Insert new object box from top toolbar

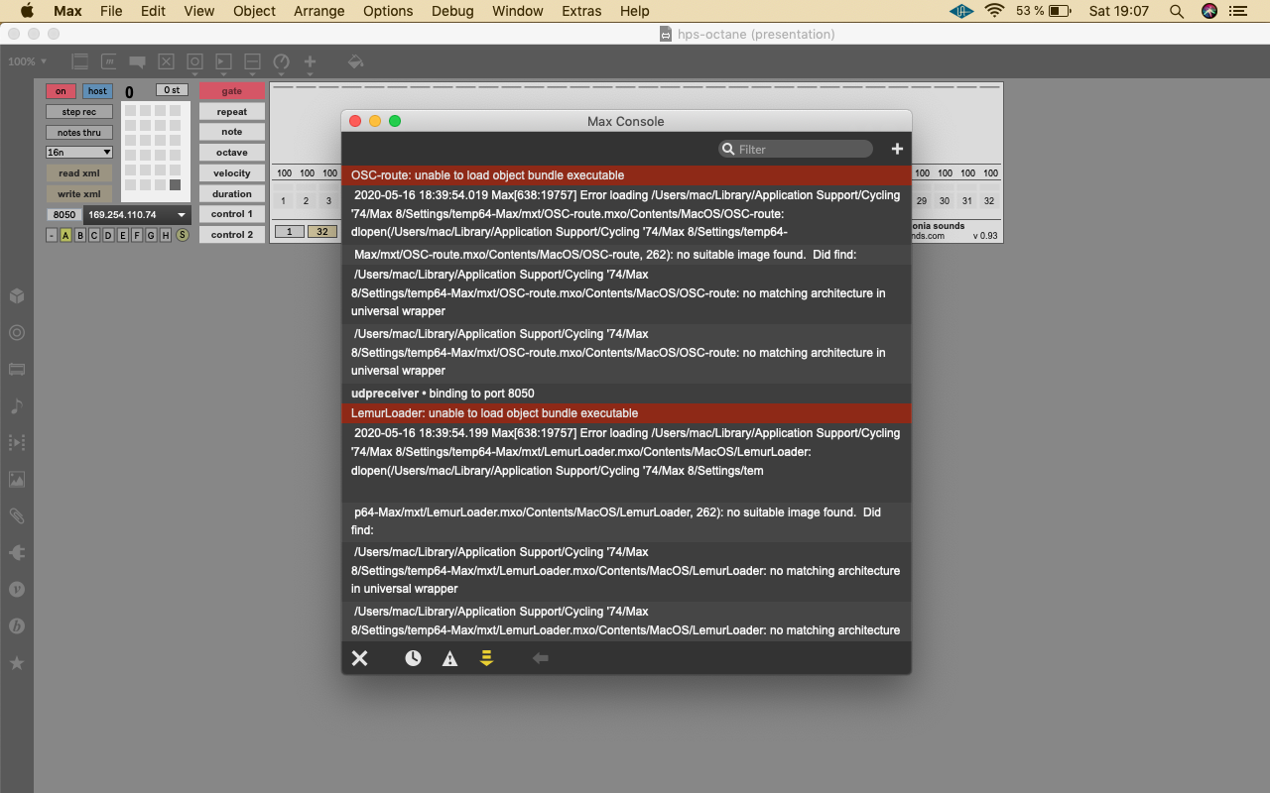[x=80, y=61]
